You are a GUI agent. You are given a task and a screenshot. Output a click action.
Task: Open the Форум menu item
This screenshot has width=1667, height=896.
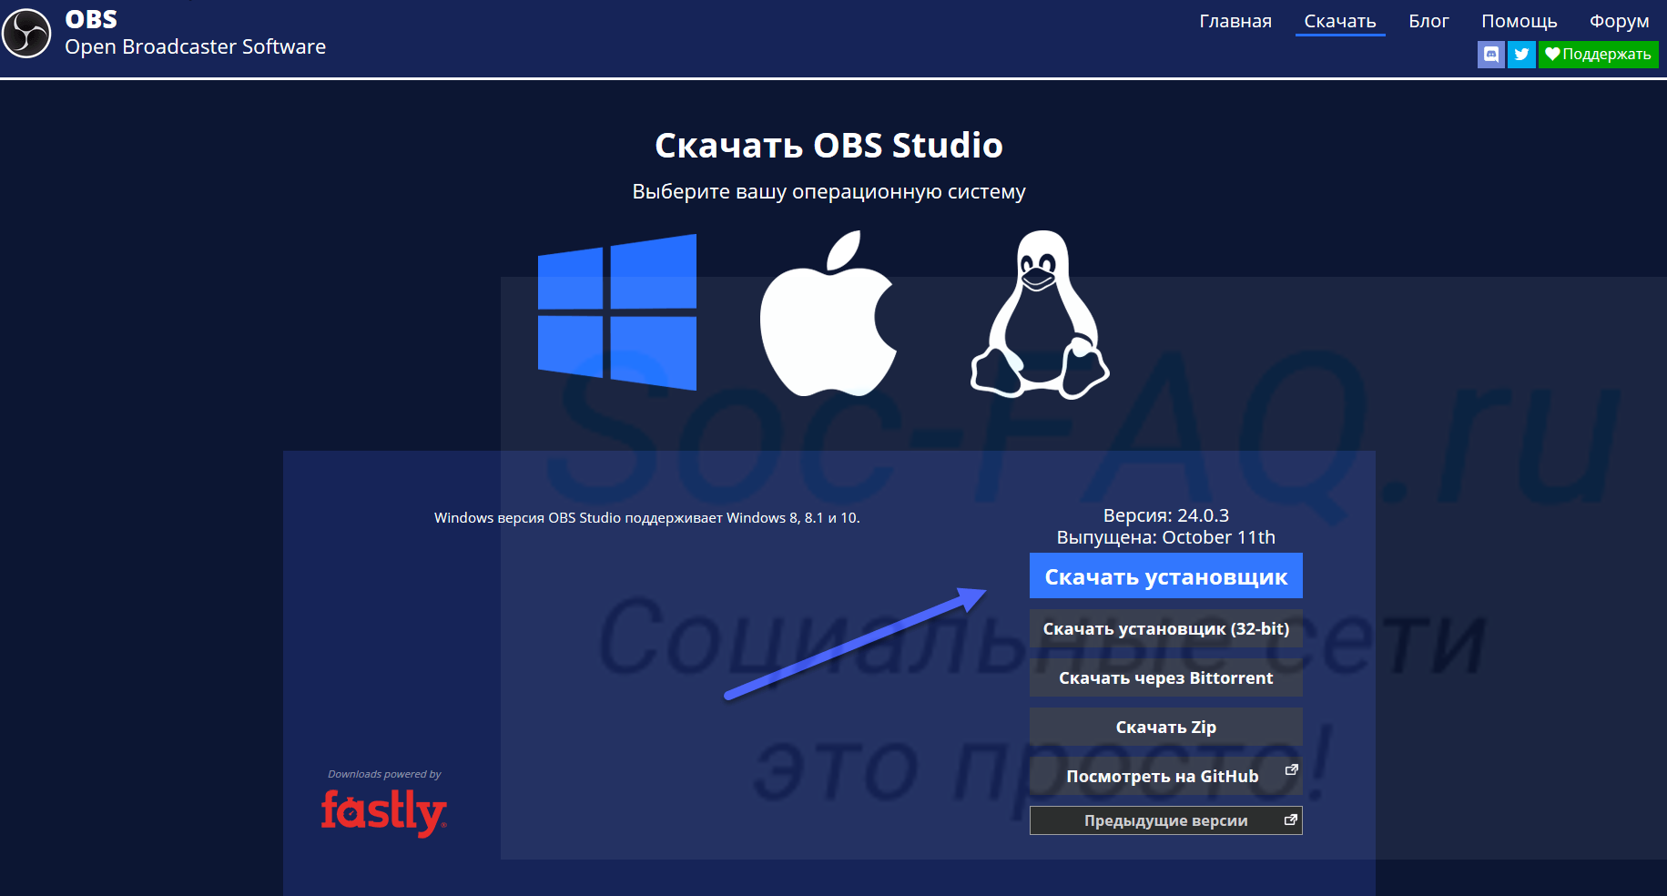click(1619, 21)
